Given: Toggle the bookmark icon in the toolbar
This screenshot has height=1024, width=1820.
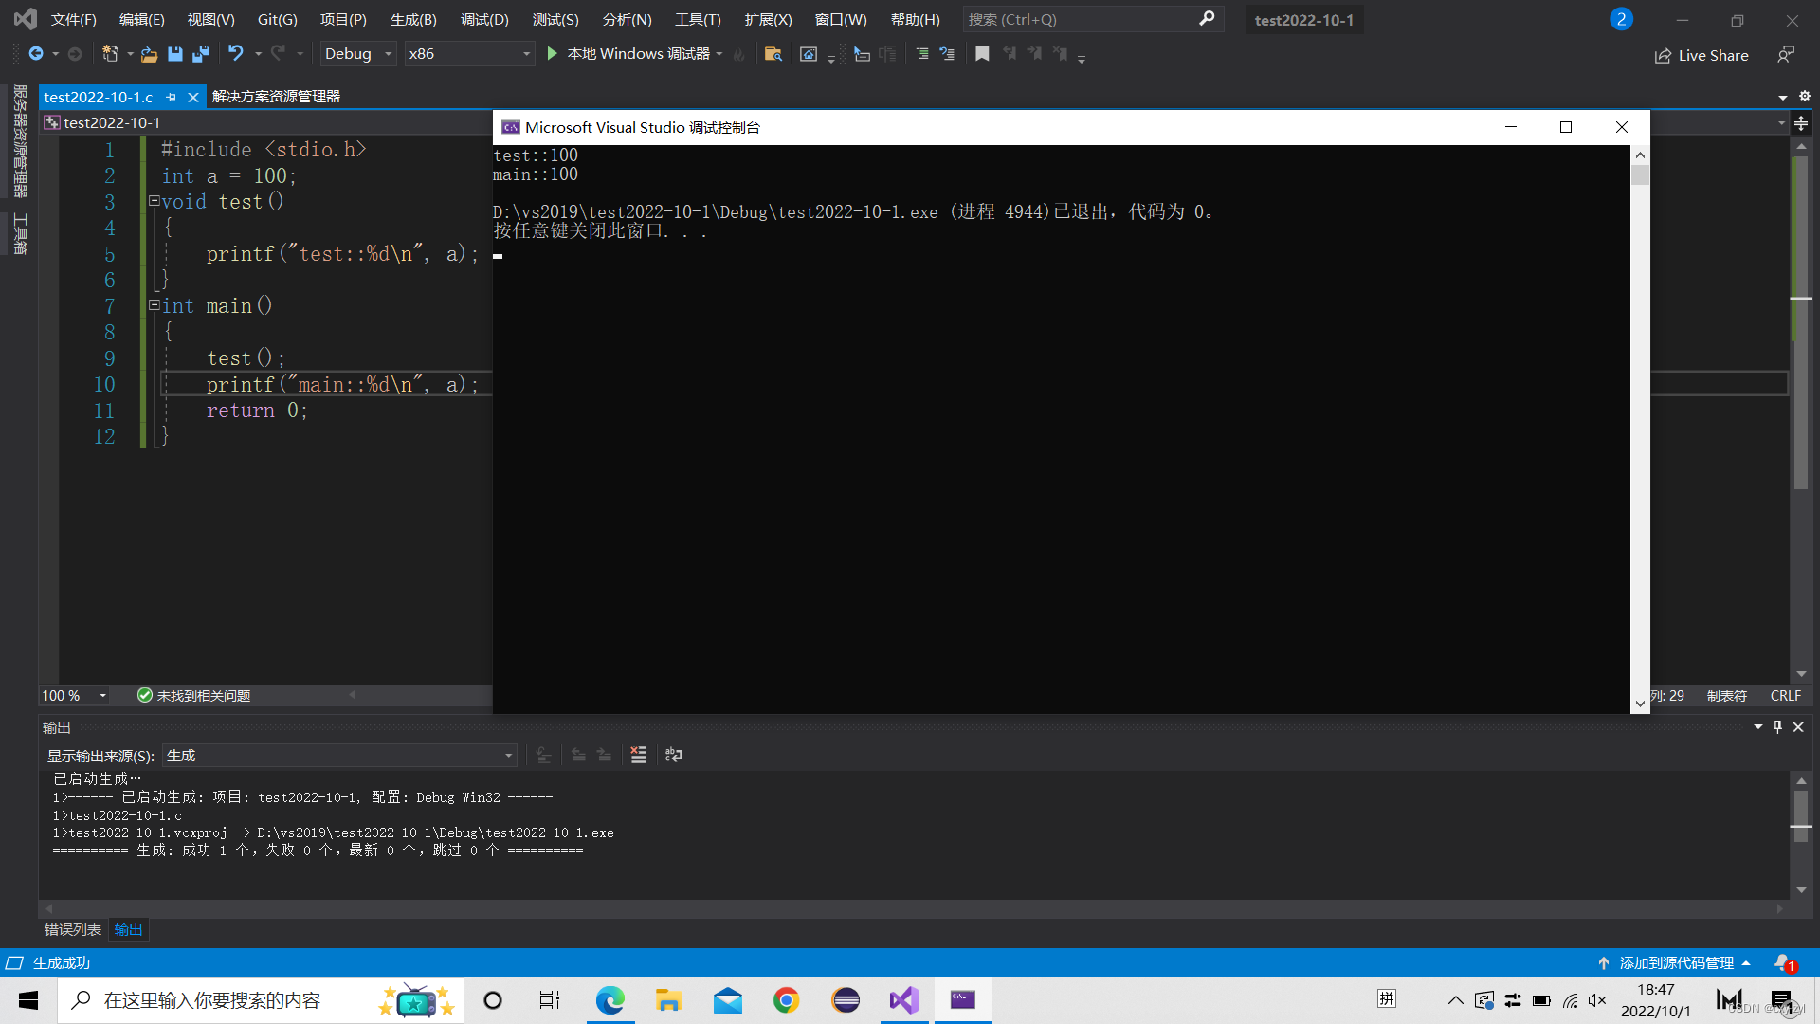Looking at the screenshot, I should click(x=982, y=54).
